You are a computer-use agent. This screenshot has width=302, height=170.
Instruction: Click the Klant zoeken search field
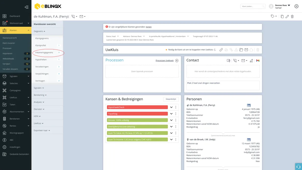[253, 6]
